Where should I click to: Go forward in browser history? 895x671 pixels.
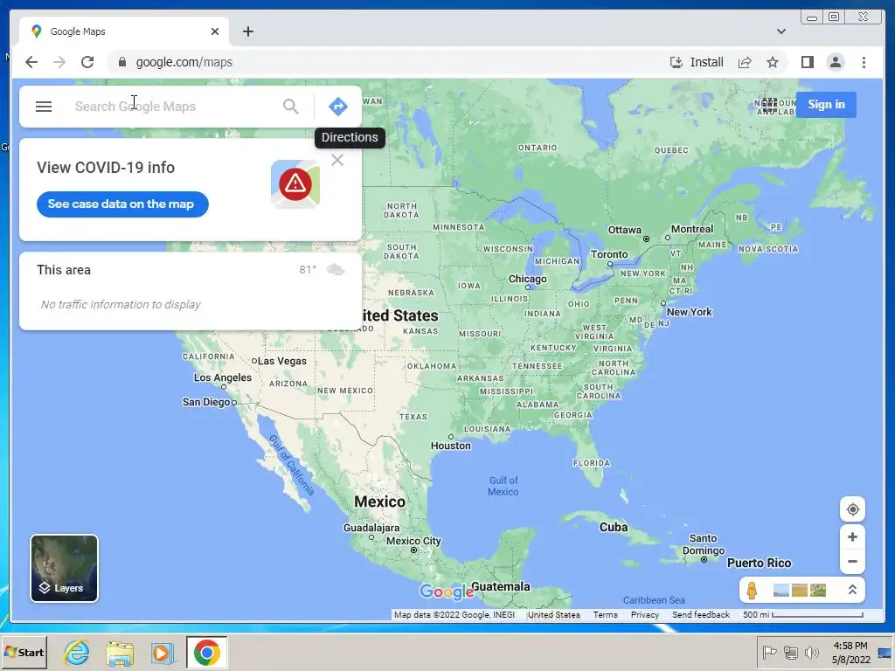(x=59, y=62)
